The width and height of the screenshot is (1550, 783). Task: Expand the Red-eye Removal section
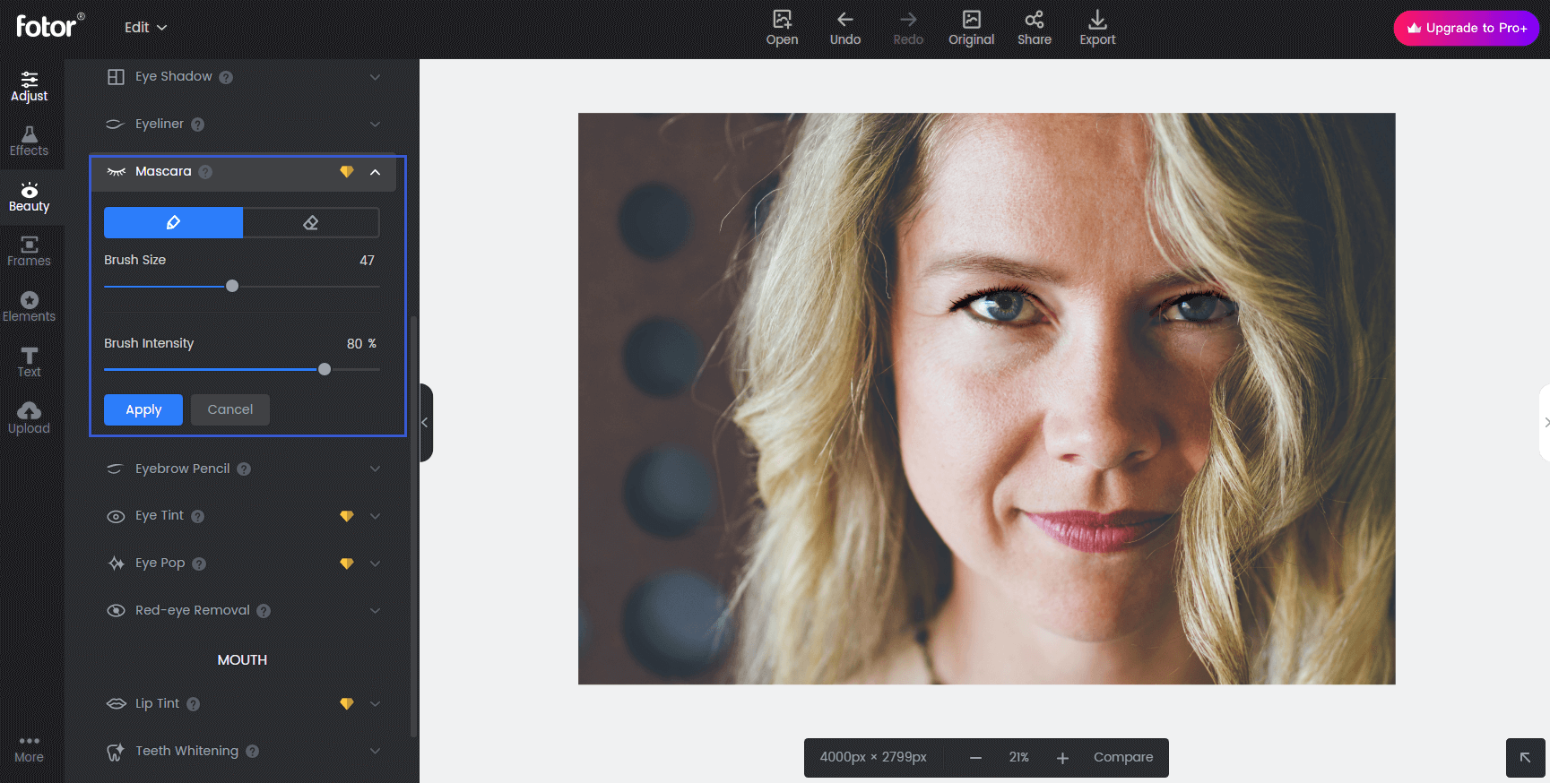point(375,610)
